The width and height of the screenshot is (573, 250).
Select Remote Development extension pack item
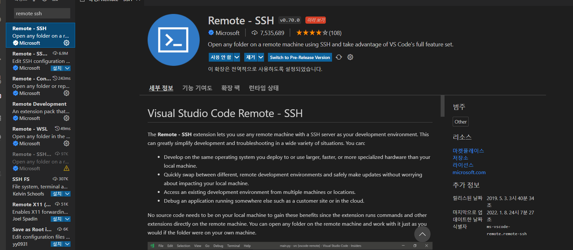click(x=41, y=111)
